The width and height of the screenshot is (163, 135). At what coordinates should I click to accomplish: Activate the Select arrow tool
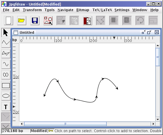tap(6, 33)
